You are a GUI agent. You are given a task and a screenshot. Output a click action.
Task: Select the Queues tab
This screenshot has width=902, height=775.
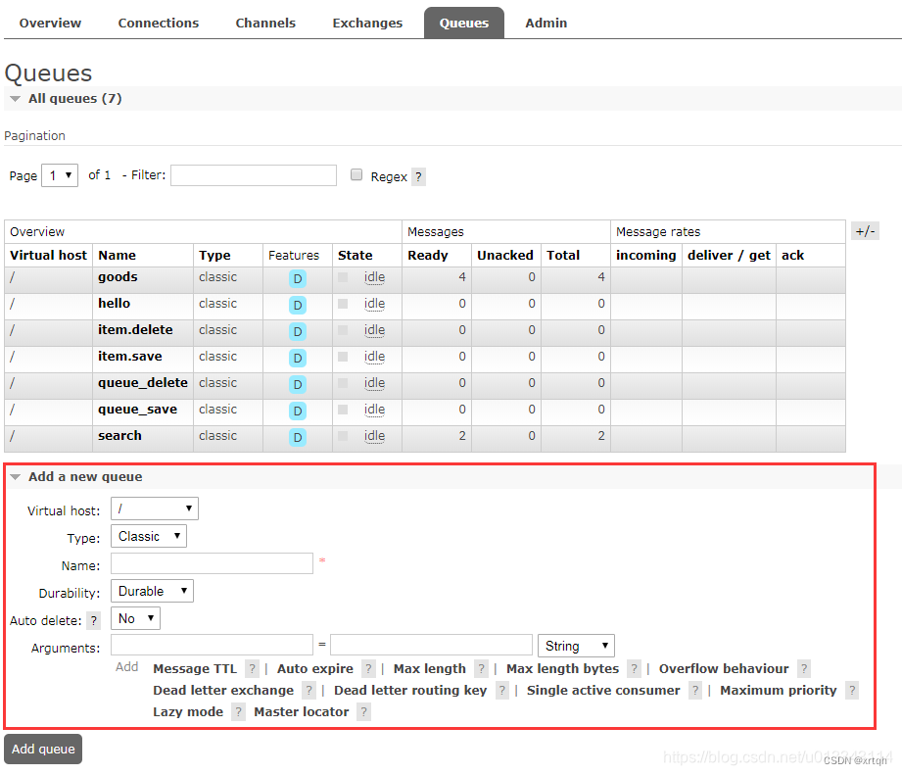464,23
